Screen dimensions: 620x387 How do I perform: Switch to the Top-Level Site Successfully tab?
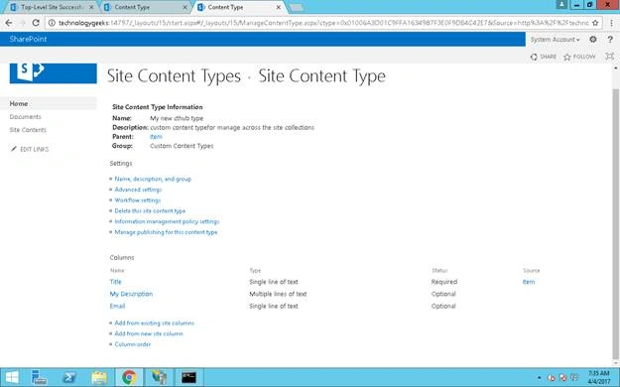click(53, 7)
